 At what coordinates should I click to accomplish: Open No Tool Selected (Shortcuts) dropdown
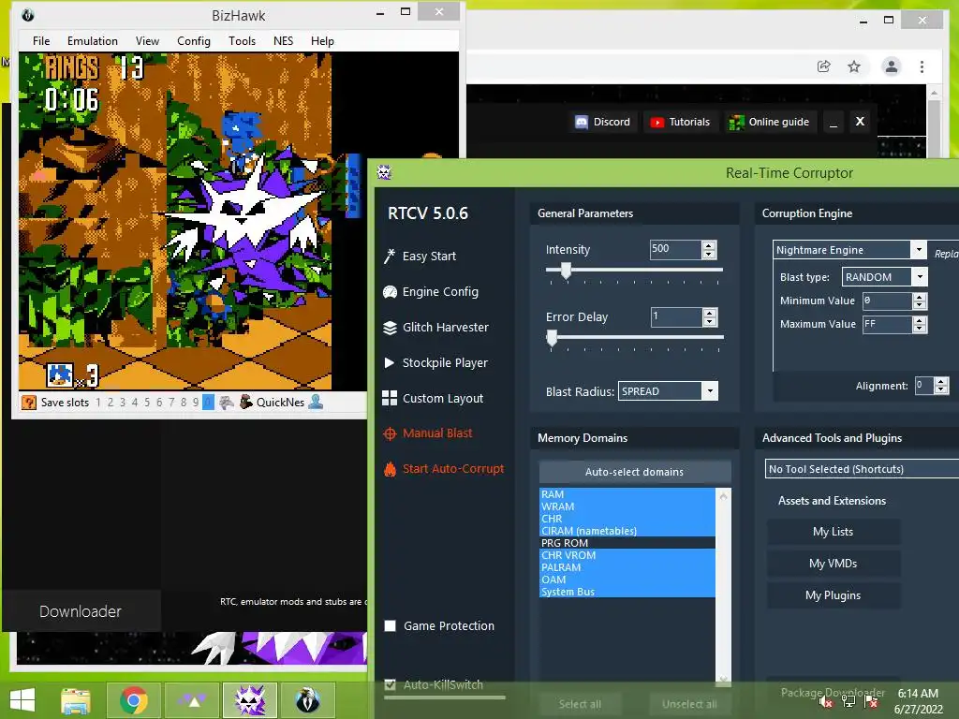pyautogui.click(x=862, y=469)
